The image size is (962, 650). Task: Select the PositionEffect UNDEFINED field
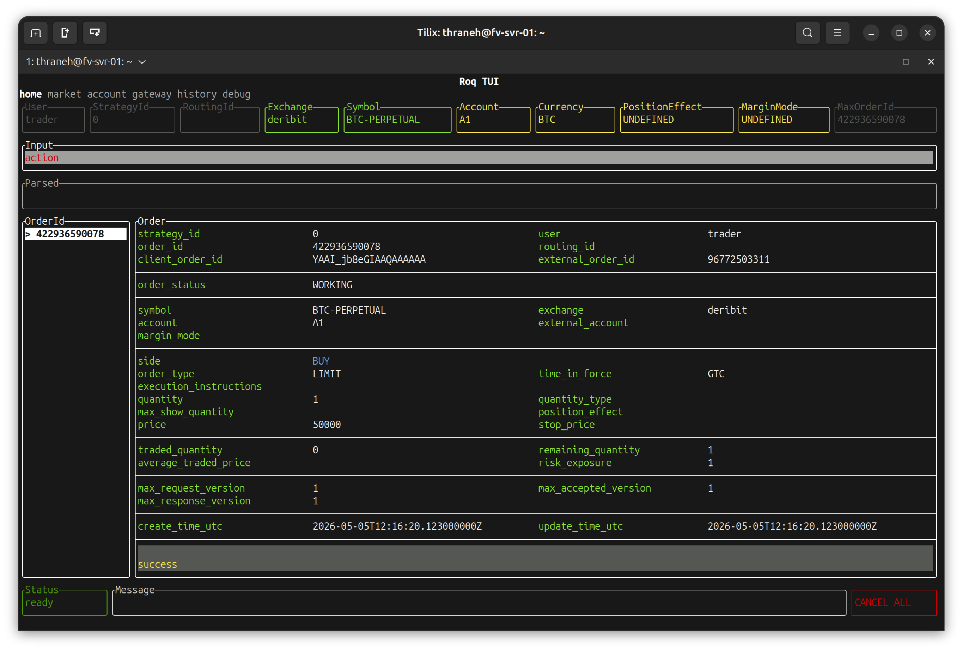tap(677, 119)
